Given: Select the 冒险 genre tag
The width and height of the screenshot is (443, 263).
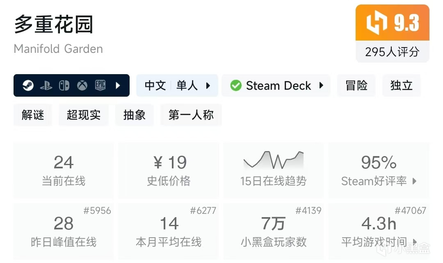Looking at the screenshot, I should (x=356, y=86).
